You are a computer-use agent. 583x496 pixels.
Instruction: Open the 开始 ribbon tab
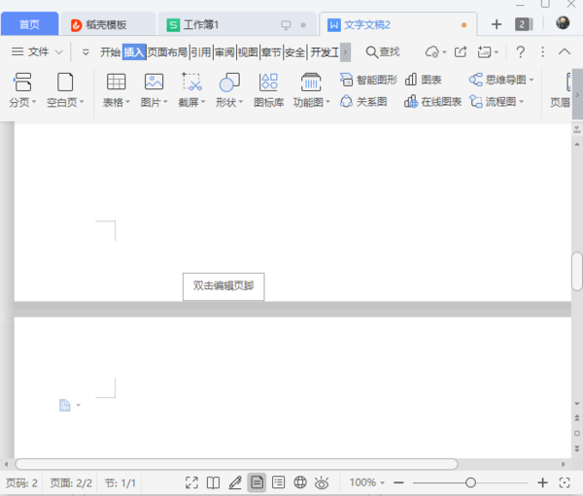(110, 52)
